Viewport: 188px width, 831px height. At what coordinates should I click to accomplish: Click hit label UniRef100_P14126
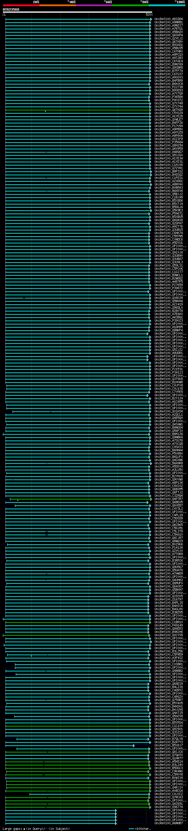tap(169, 548)
